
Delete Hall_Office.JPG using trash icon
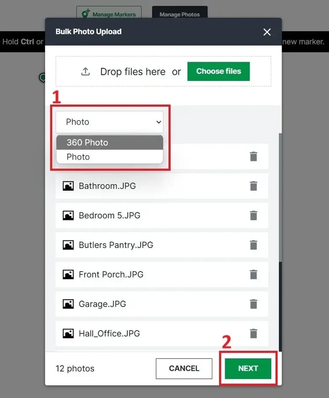[253, 333]
